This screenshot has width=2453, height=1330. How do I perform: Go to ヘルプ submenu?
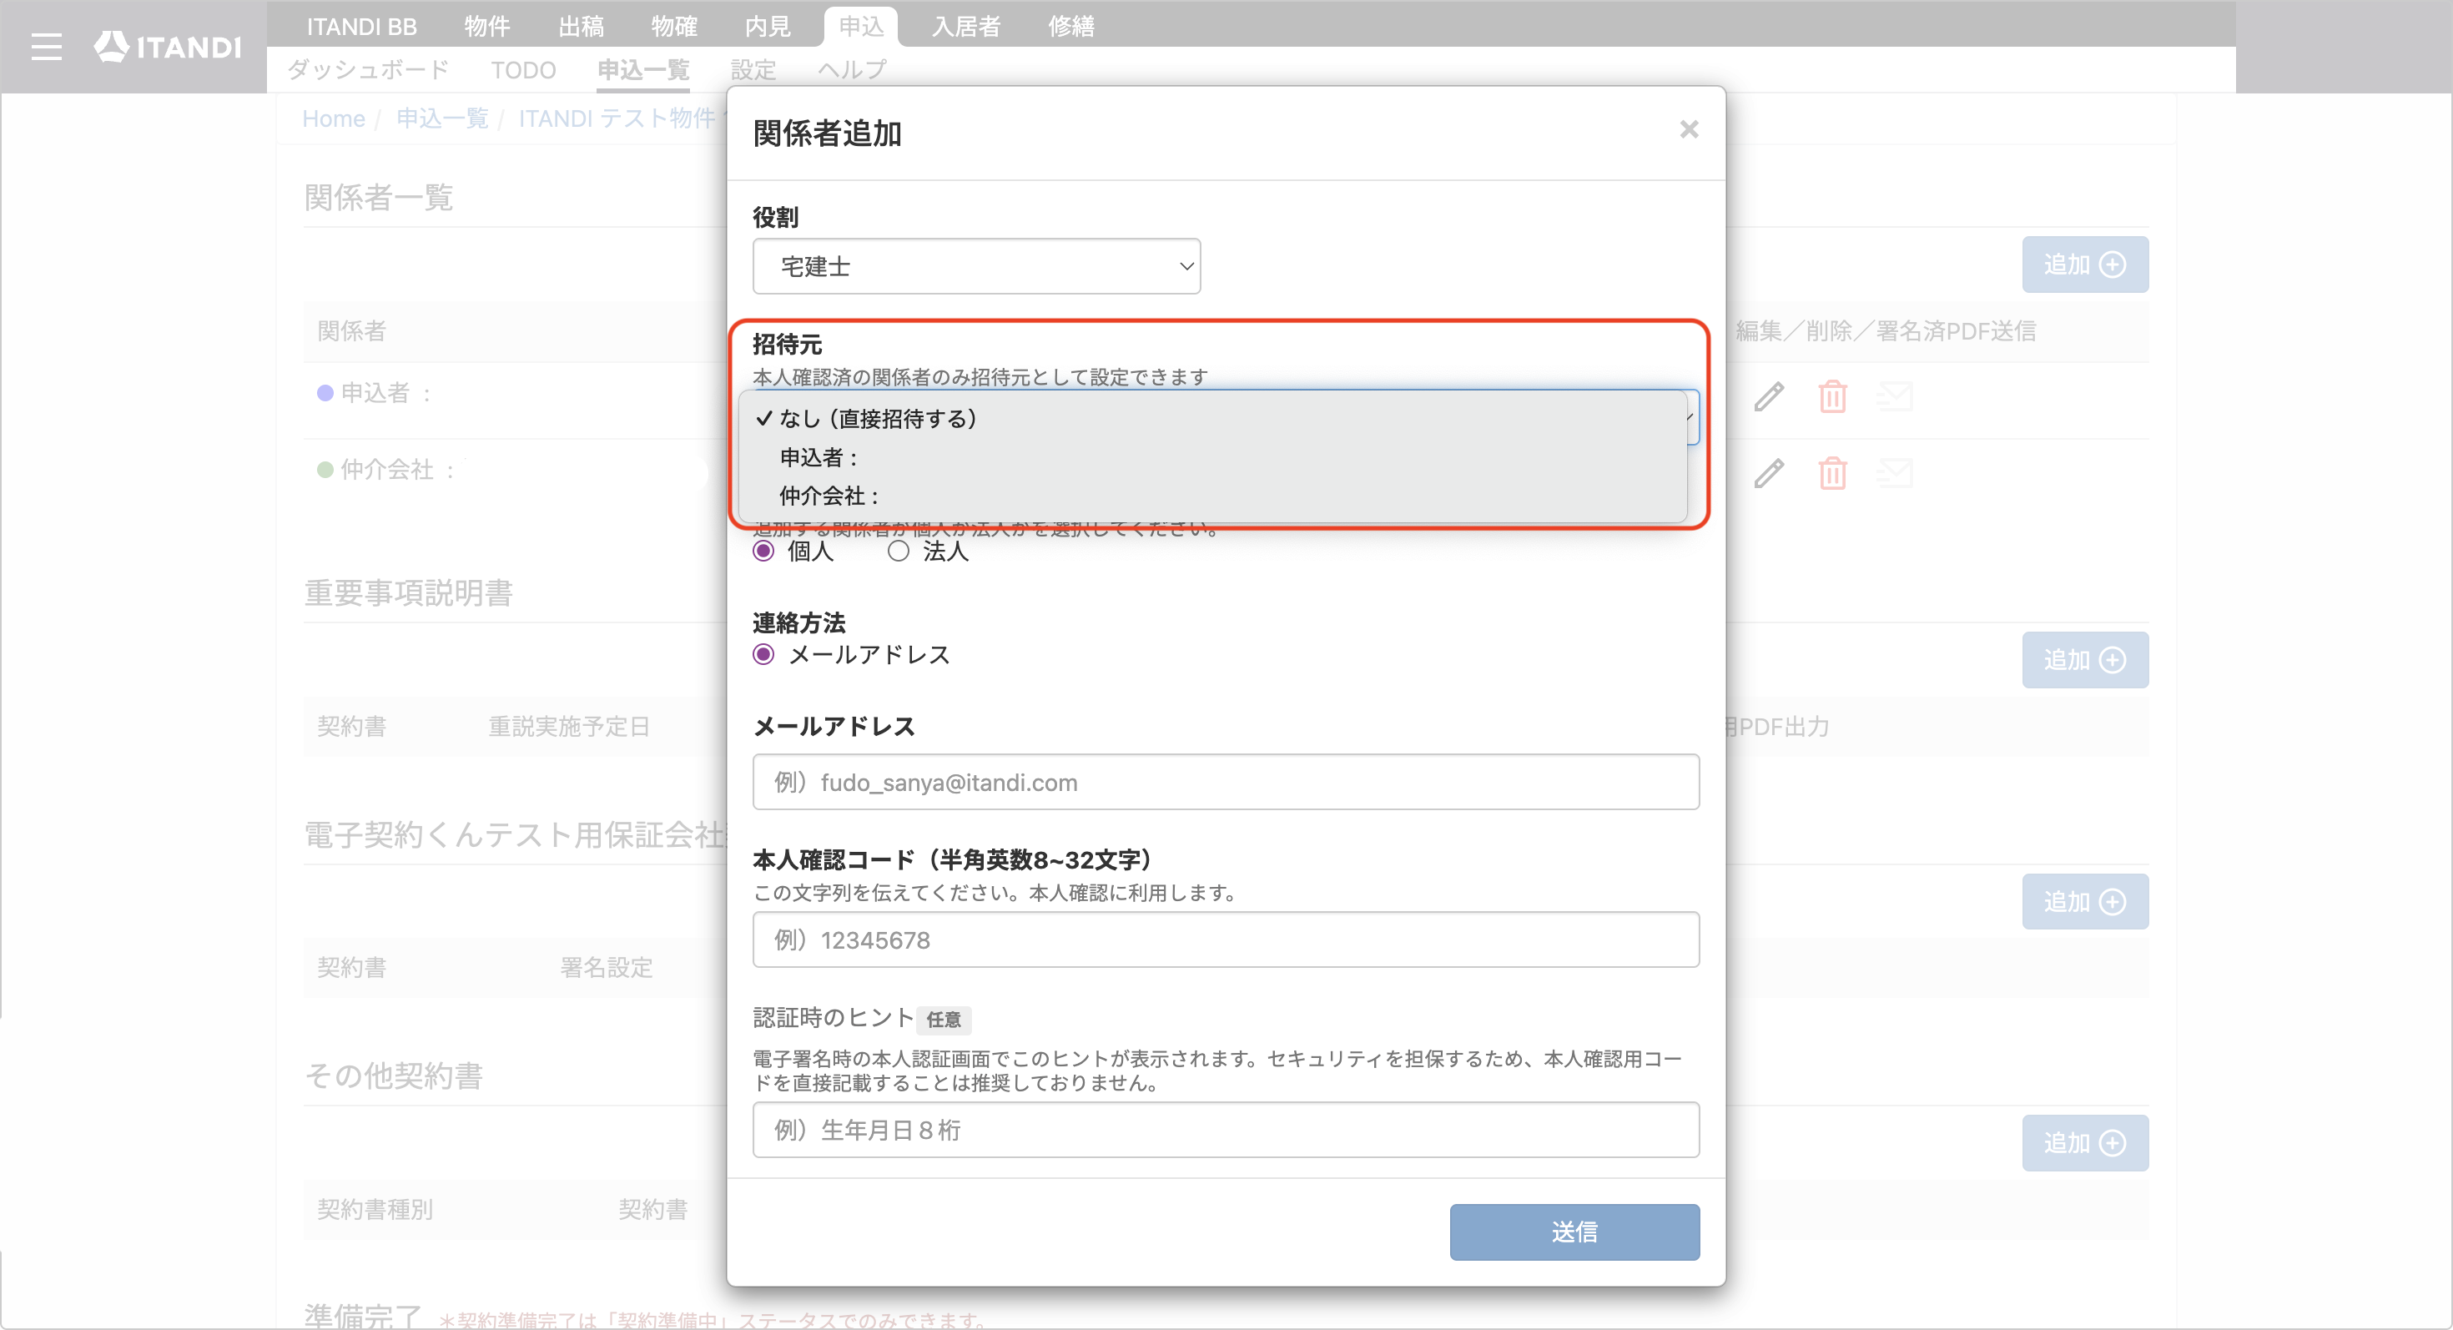click(x=851, y=69)
